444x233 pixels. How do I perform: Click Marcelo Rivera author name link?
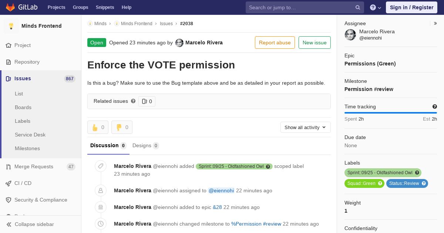[x=204, y=43]
